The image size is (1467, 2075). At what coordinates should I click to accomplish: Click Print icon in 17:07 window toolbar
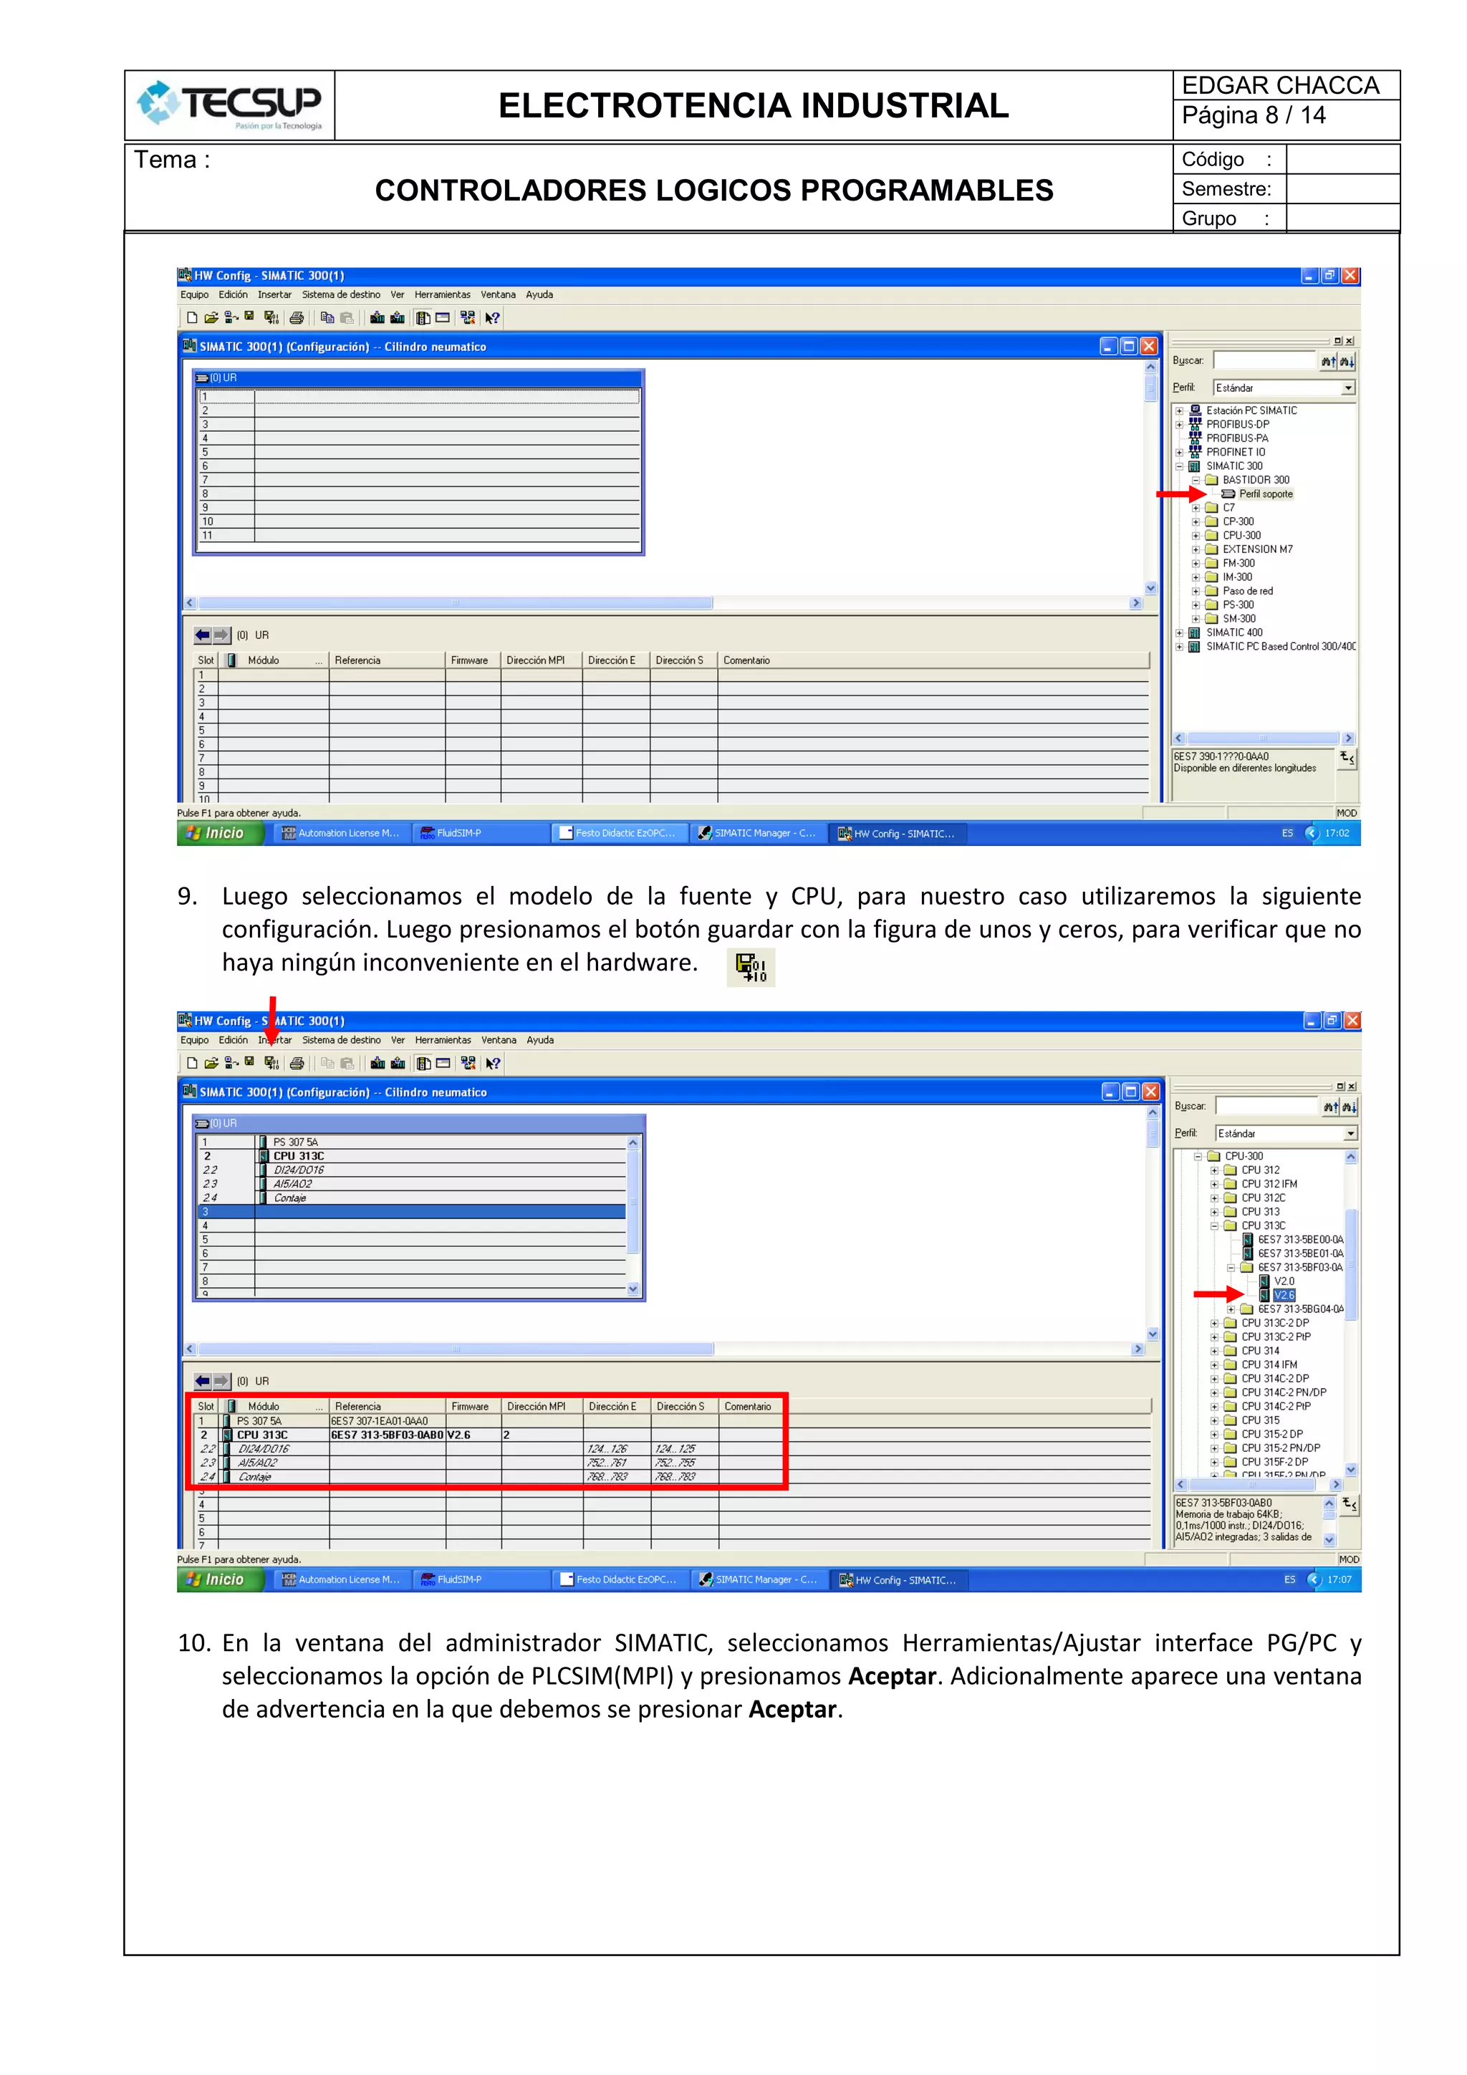click(296, 1063)
